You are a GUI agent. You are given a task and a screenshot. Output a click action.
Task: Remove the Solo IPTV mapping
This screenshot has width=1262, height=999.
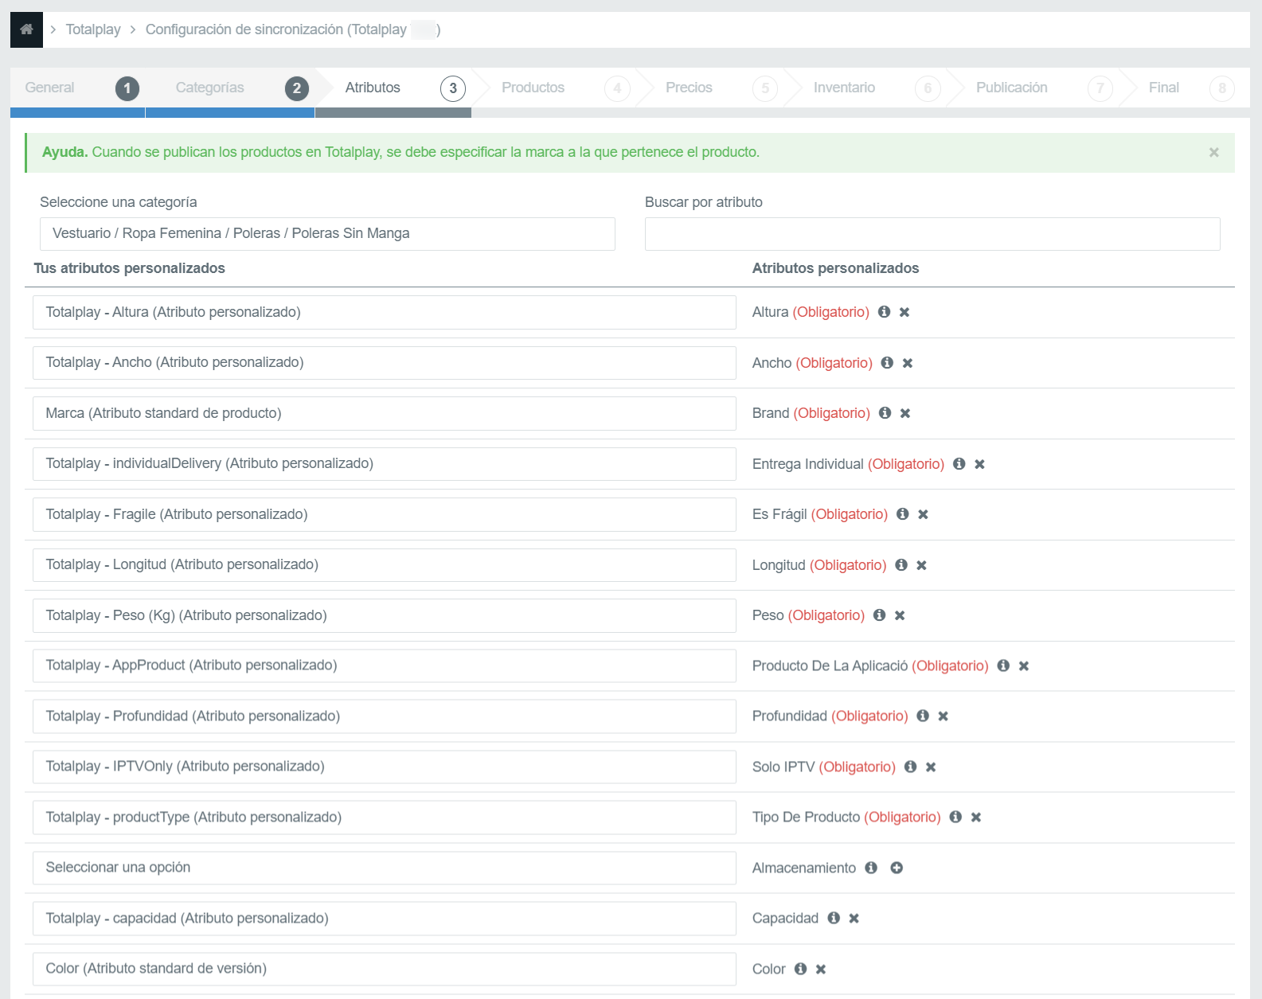pos(931,767)
